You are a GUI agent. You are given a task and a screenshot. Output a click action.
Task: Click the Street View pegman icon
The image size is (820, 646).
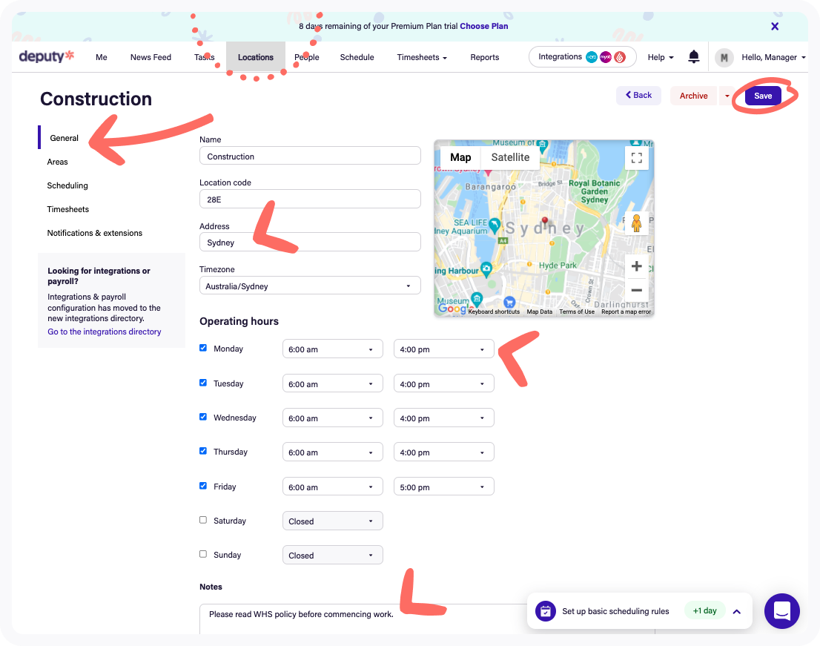(x=636, y=223)
